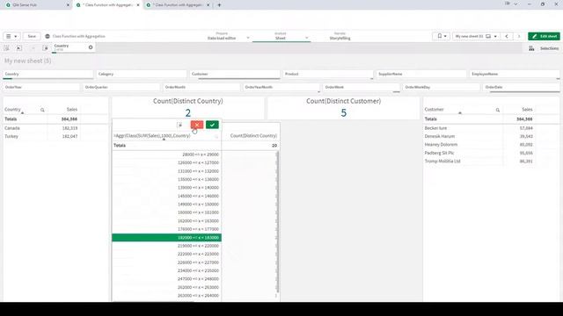The height and width of the screenshot is (316, 563).
Task: Select the 126000 <= x < 127000 row
Action: pos(166,162)
